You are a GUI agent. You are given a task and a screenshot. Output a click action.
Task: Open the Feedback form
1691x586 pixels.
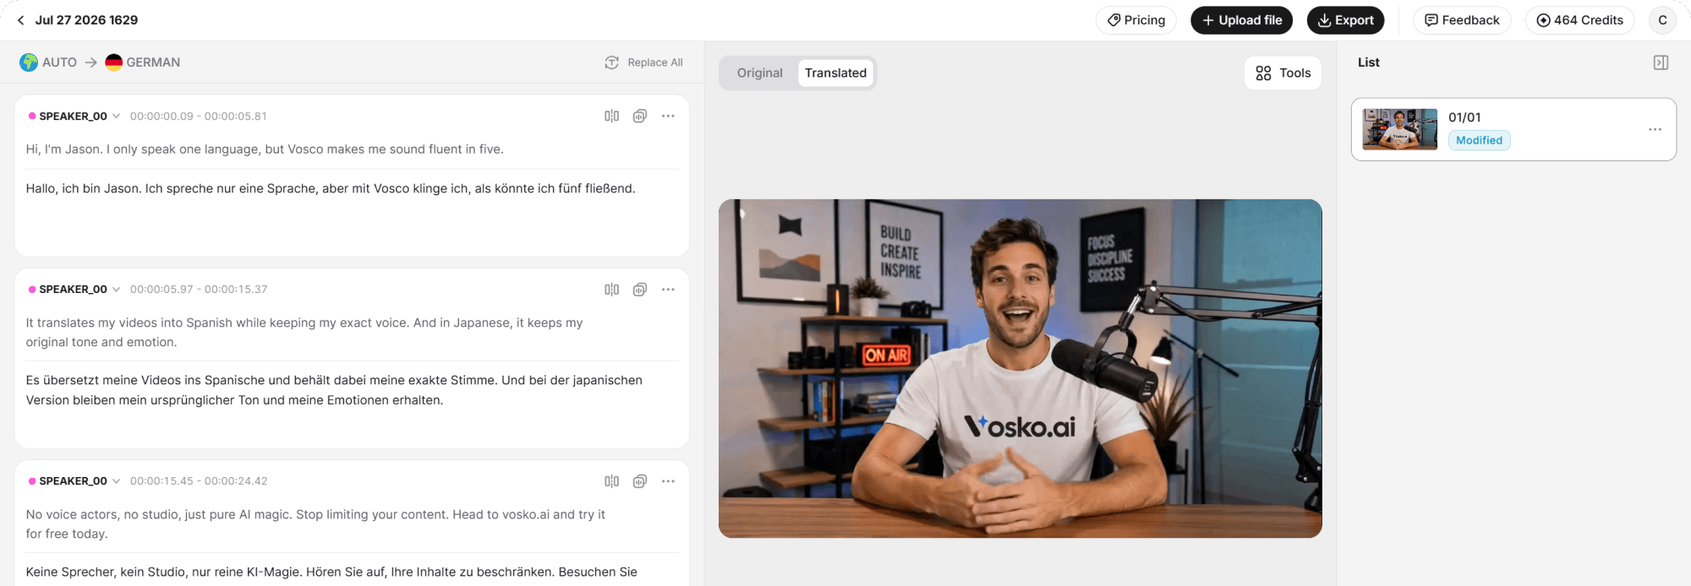pyautogui.click(x=1462, y=20)
